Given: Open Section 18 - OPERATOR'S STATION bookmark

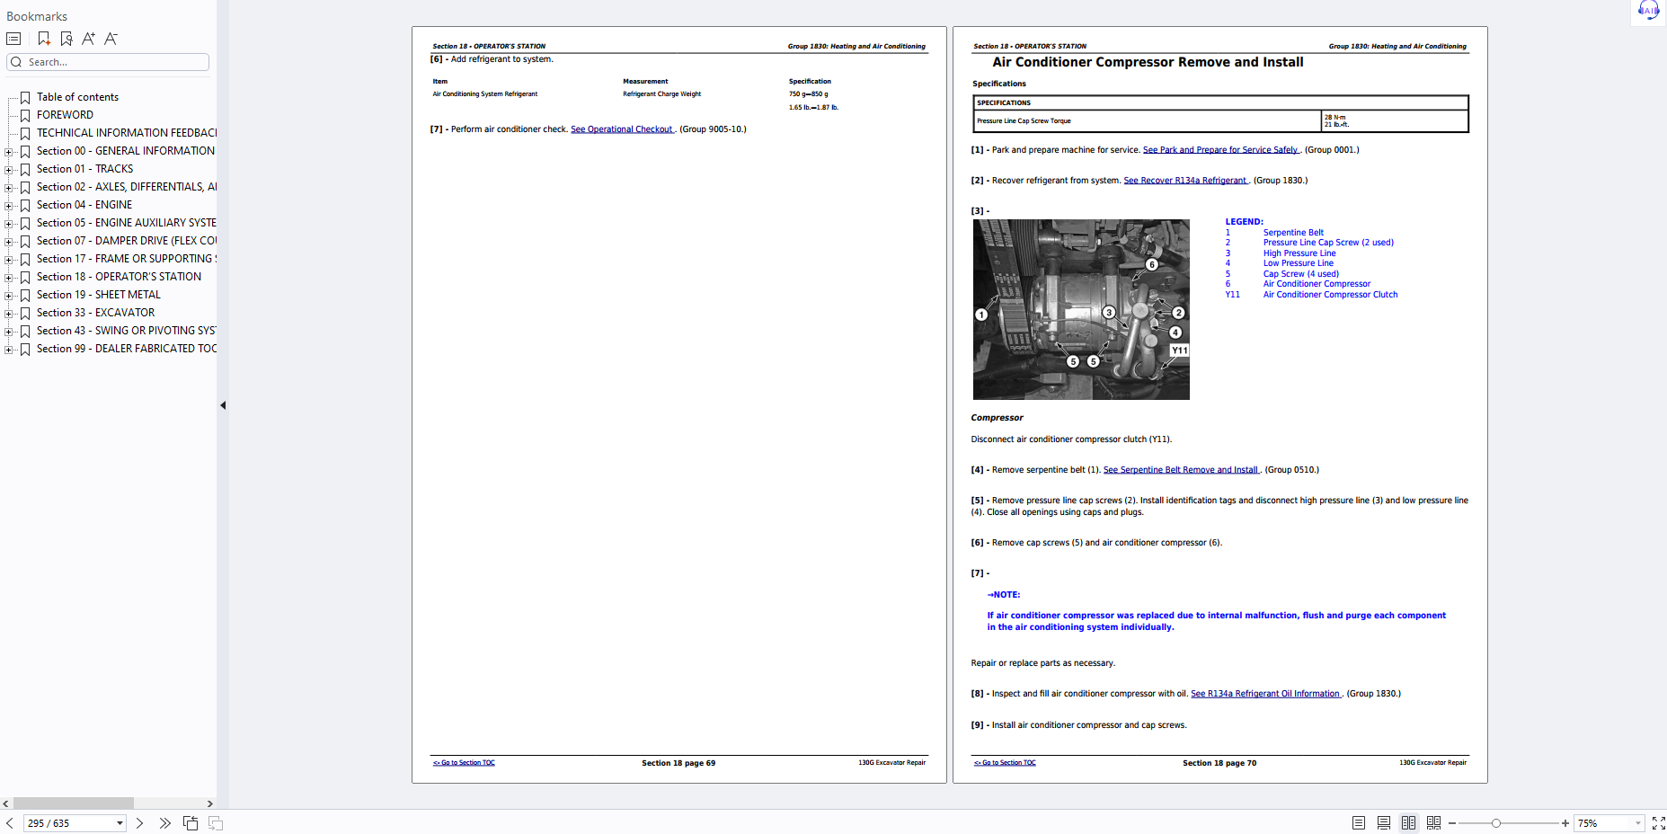Looking at the screenshot, I should 119,277.
